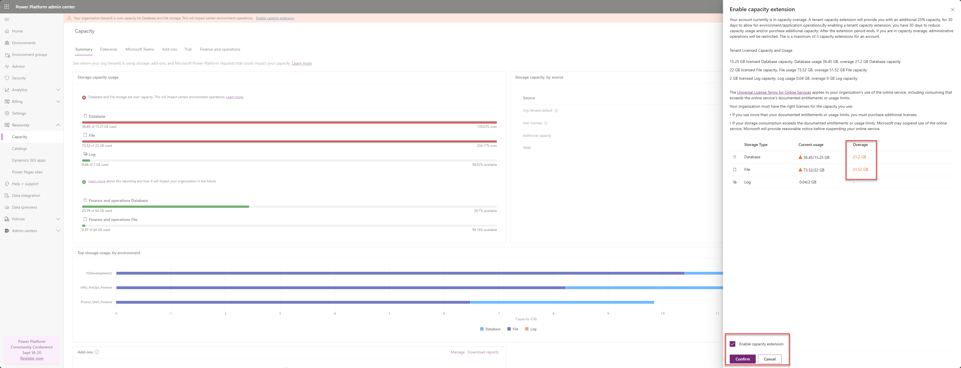Collapse the Resources section chevron

click(x=58, y=125)
